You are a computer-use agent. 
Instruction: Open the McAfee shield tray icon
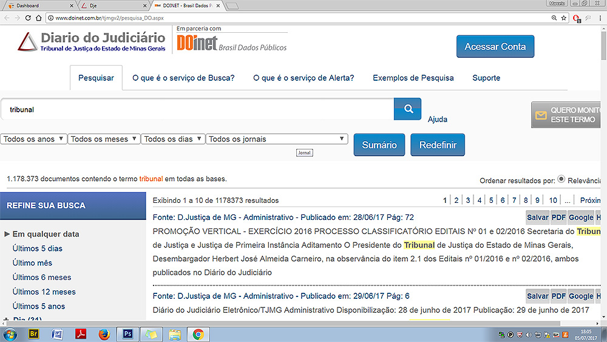[520, 335]
